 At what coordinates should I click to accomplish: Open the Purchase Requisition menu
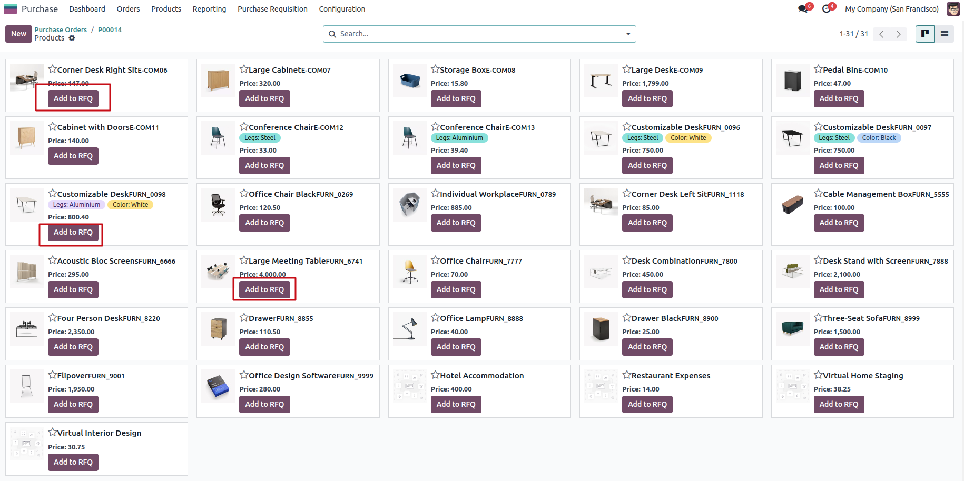[x=272, y=9]
